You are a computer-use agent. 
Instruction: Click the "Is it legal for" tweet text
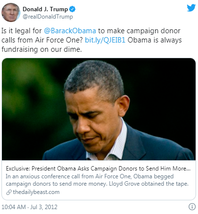click(21, 31)
